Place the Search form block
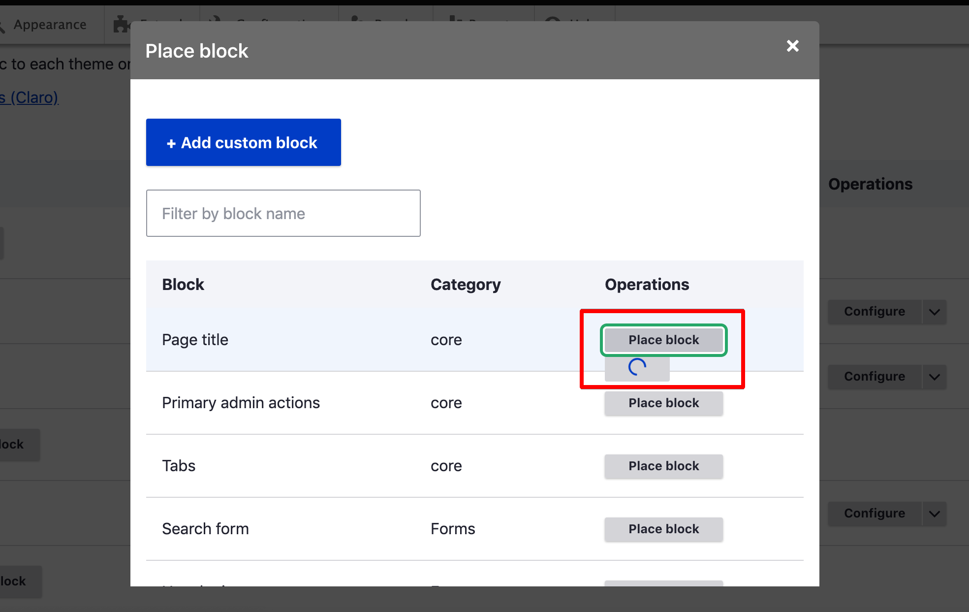 pos(663,529)
